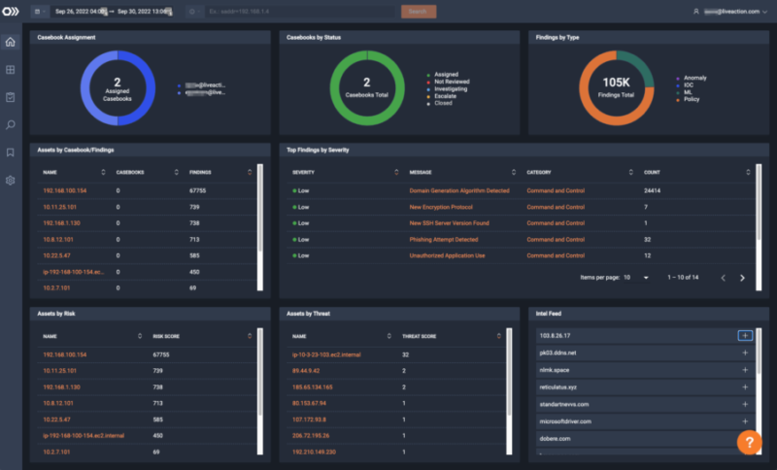Sort Top Findings by Severity column
Screen dimensions: 777x470
tap(396, 172)
